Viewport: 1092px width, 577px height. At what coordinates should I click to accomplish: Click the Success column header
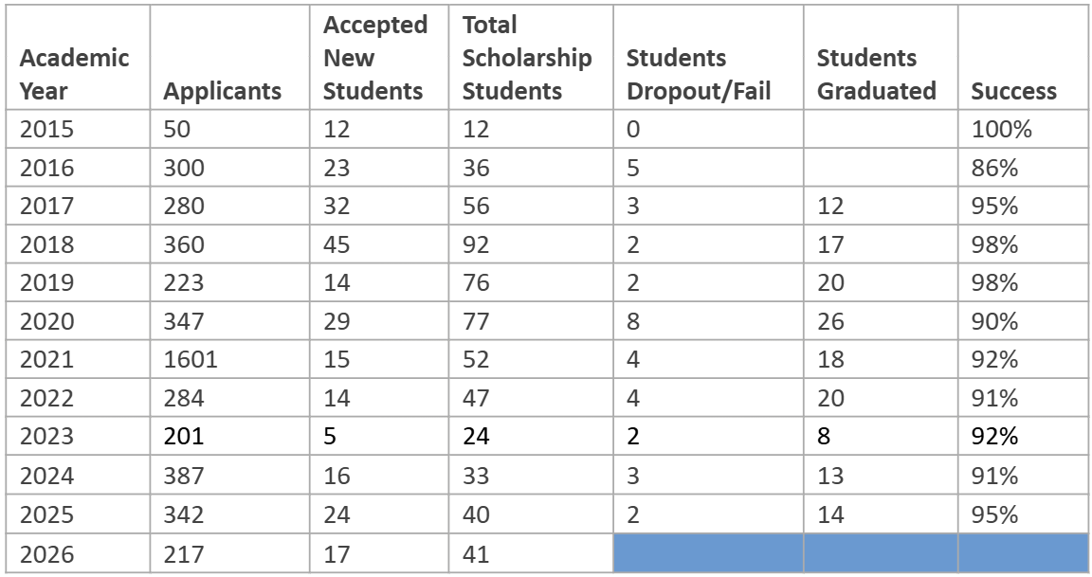coord(1014,91)
